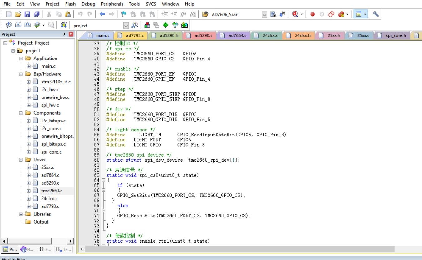This screenshot has width=422, height=260.
Task: Switch to the ad5290.h tab
Action: click(165, 35)
